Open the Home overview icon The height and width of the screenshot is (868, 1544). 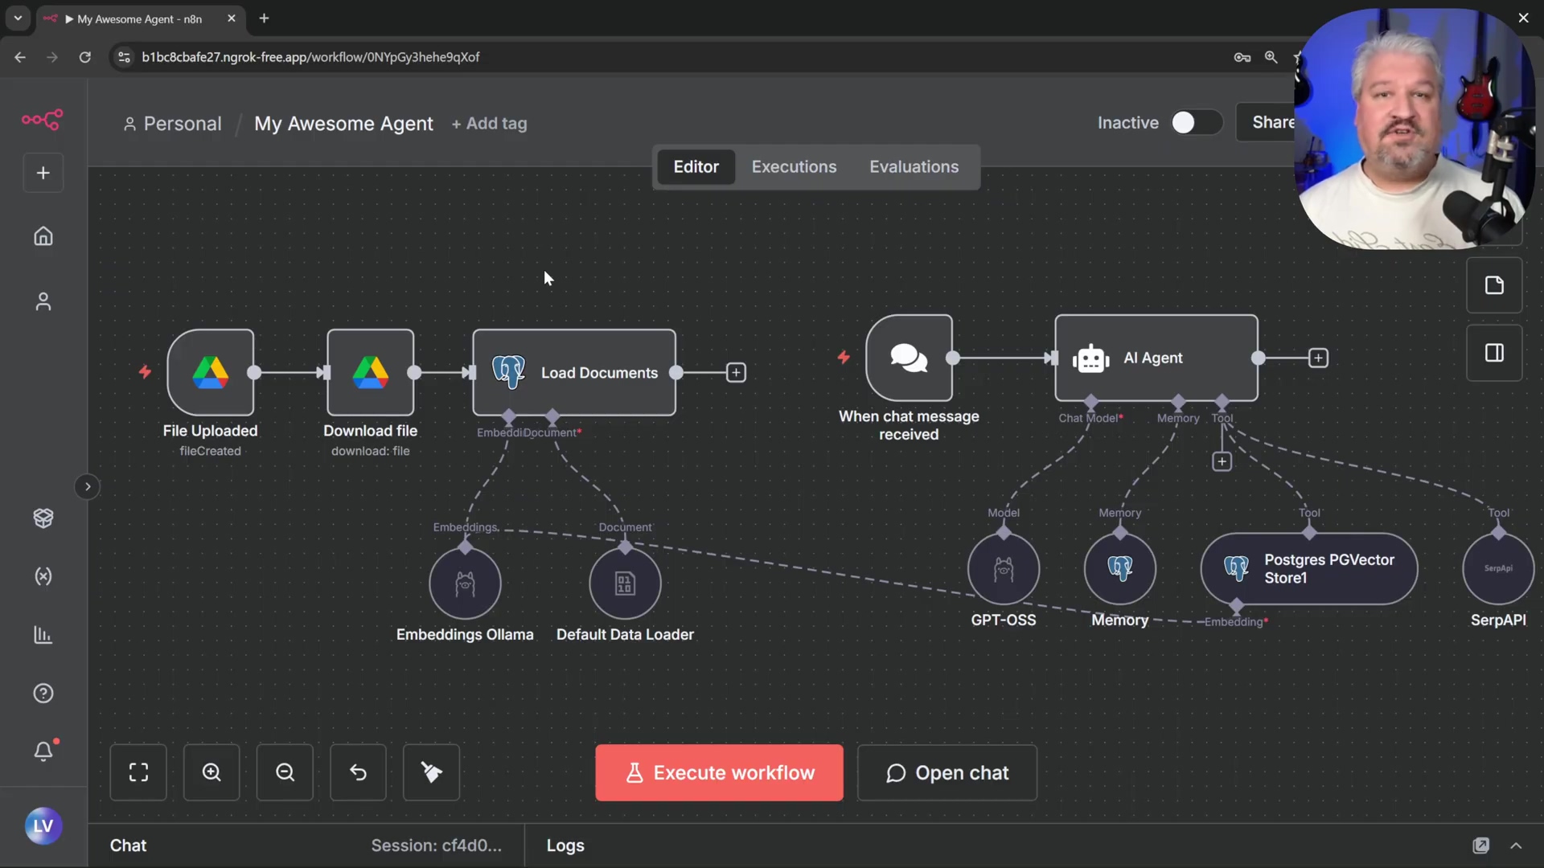pyautogui.click(x=43, y=236)
